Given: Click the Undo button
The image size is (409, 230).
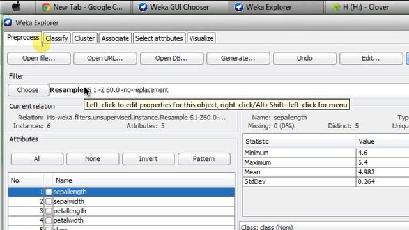Looking at the screenshot, I should coord(305,58).
